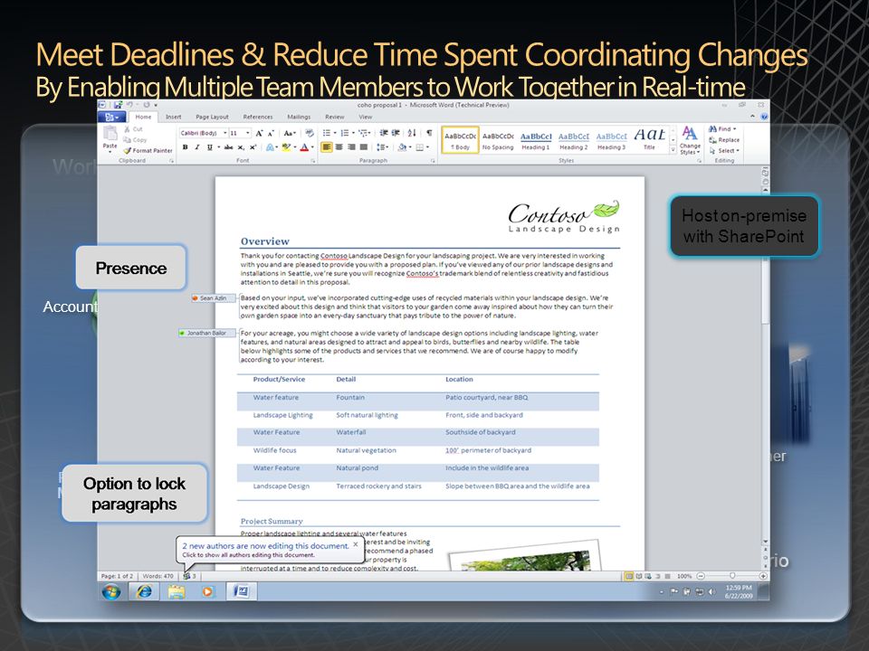Click the Shrink Font icon
Image resolution: width=869 pixels, height=651 pixels.
tap(271, 134)
